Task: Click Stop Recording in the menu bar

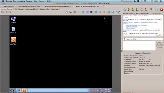Action: 127,1
